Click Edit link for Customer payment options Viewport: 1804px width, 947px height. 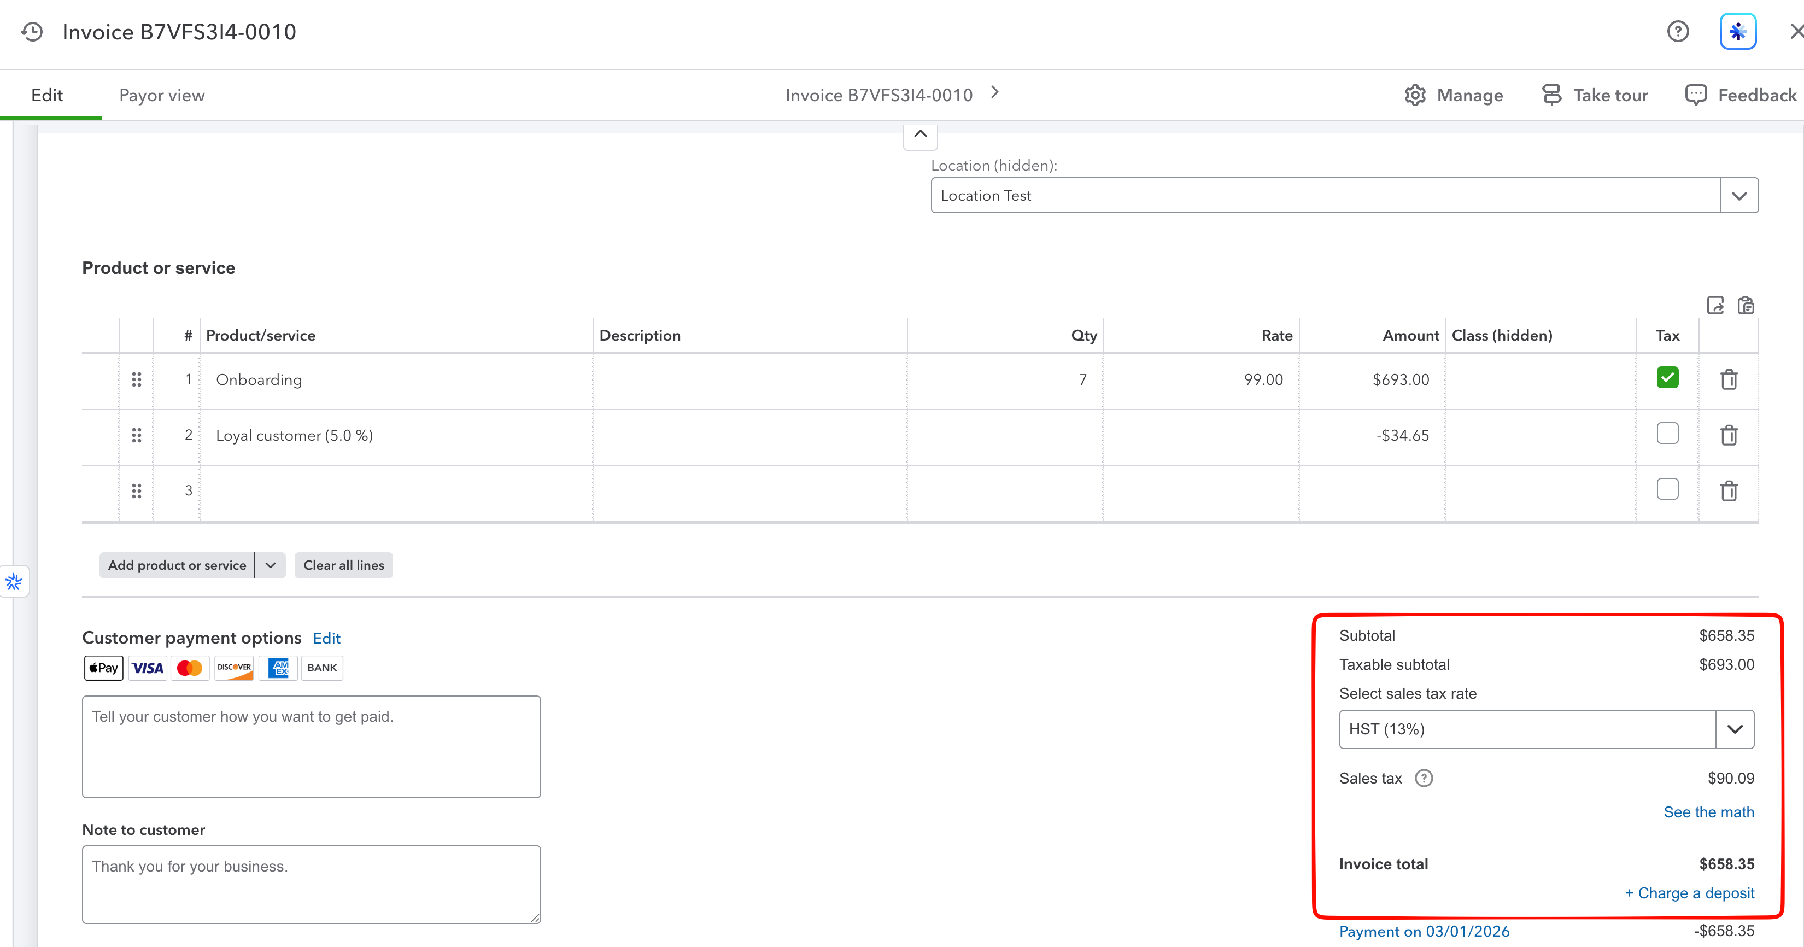click(326, 638)
